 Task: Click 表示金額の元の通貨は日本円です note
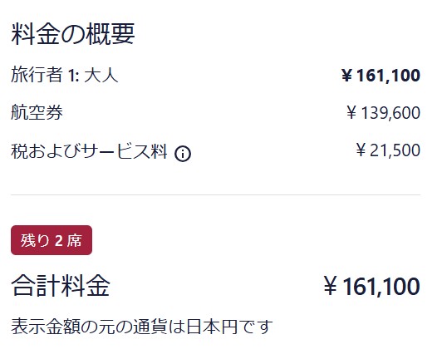[142, 327]
